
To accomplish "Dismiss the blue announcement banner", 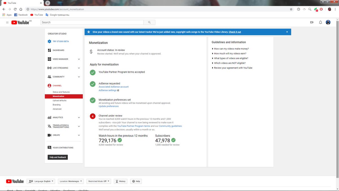I will coord(287,32).
